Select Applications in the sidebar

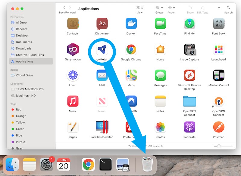pyautogui.click(x=31, y=61)
